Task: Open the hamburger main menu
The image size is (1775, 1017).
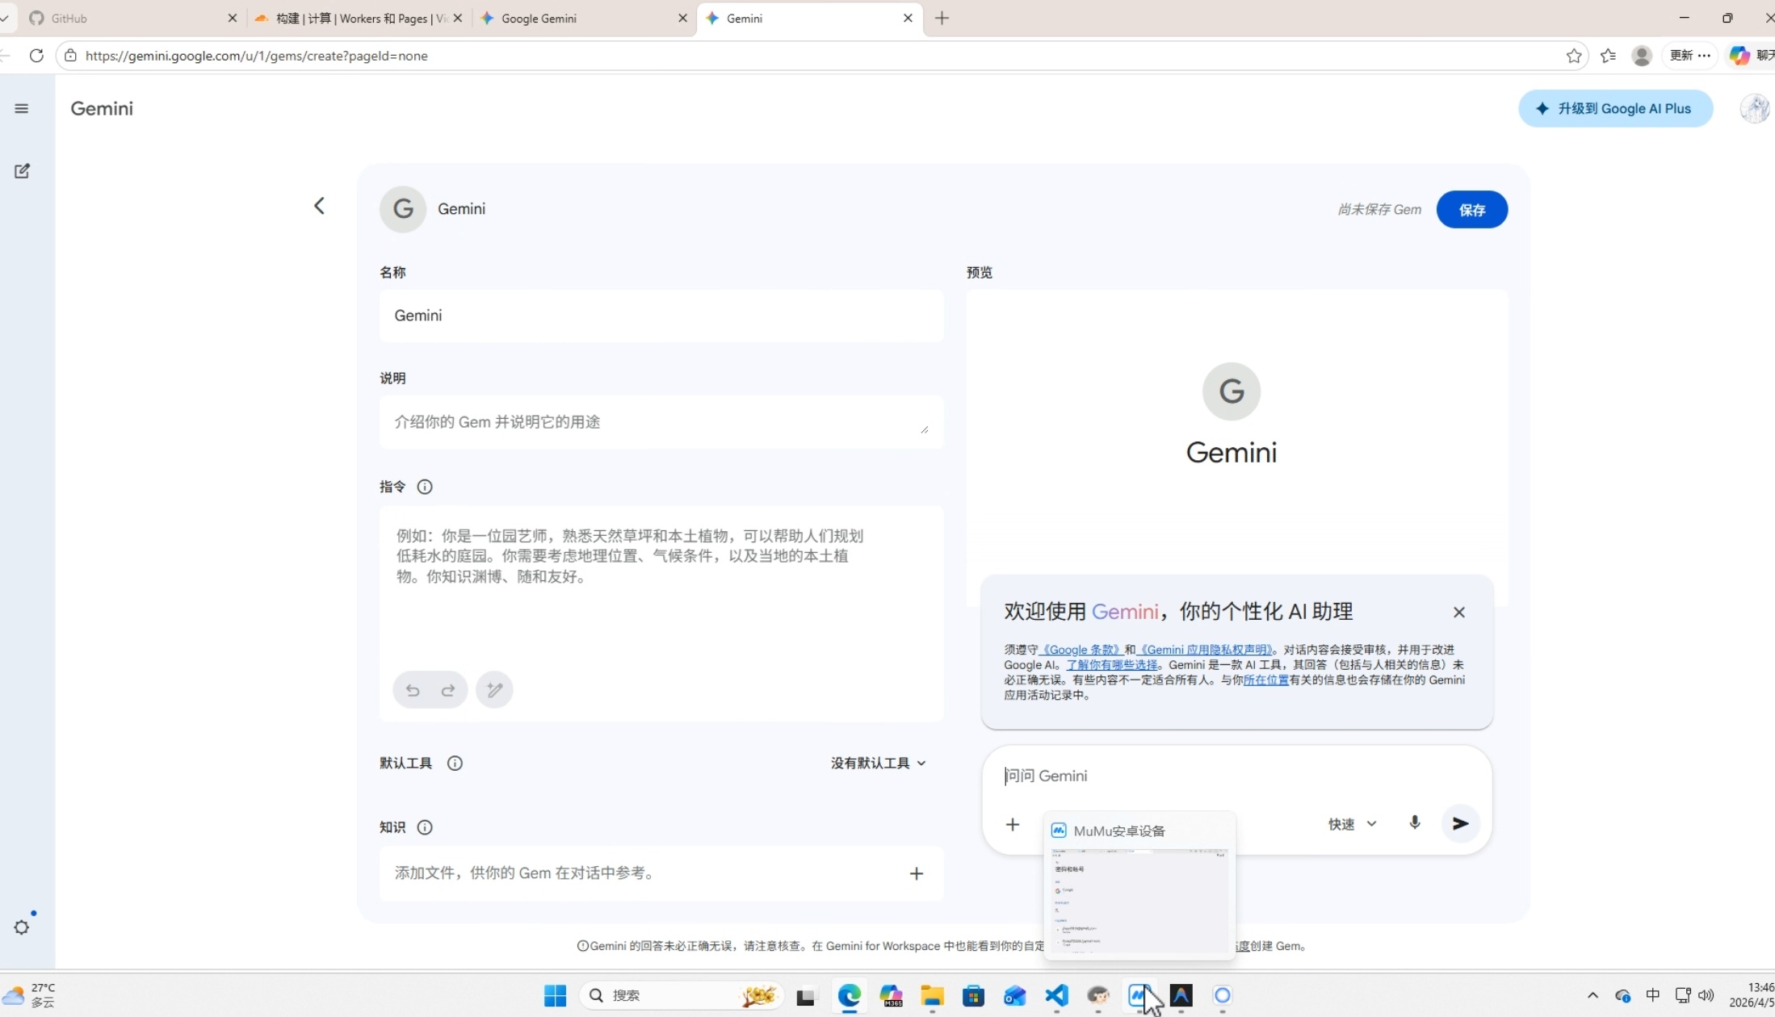Action: click(x=22, y=108)
